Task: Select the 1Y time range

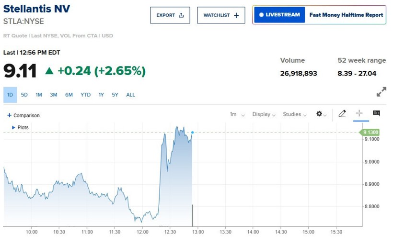Action: pos(101,95)
